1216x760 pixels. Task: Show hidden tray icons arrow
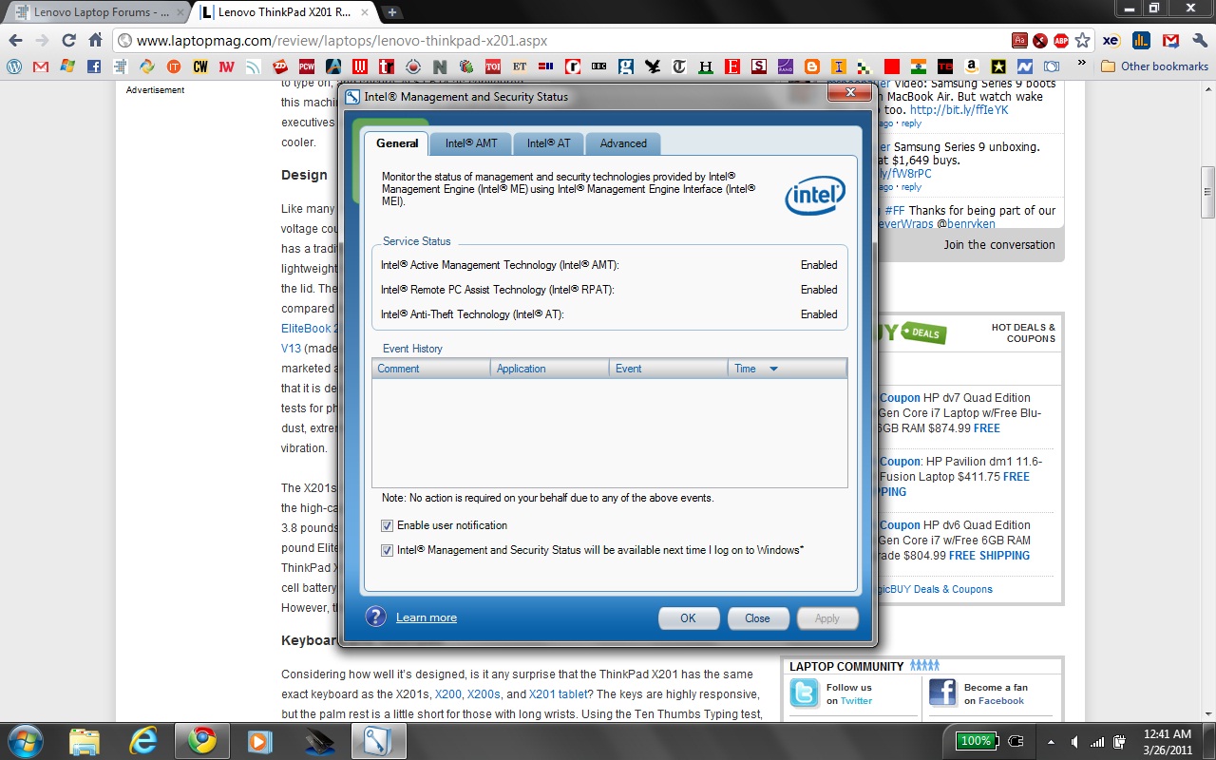point(1051,741)
